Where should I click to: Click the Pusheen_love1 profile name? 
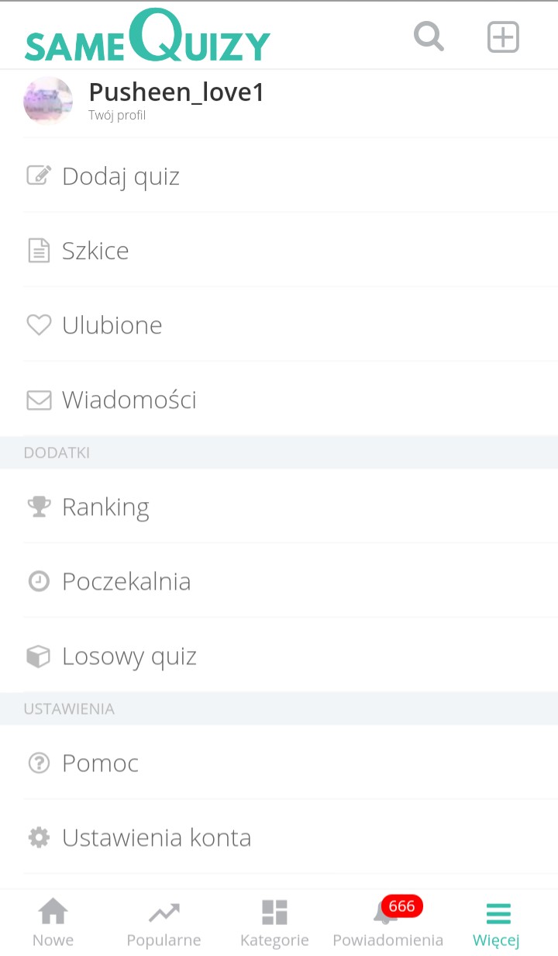[x=177, y=92]
